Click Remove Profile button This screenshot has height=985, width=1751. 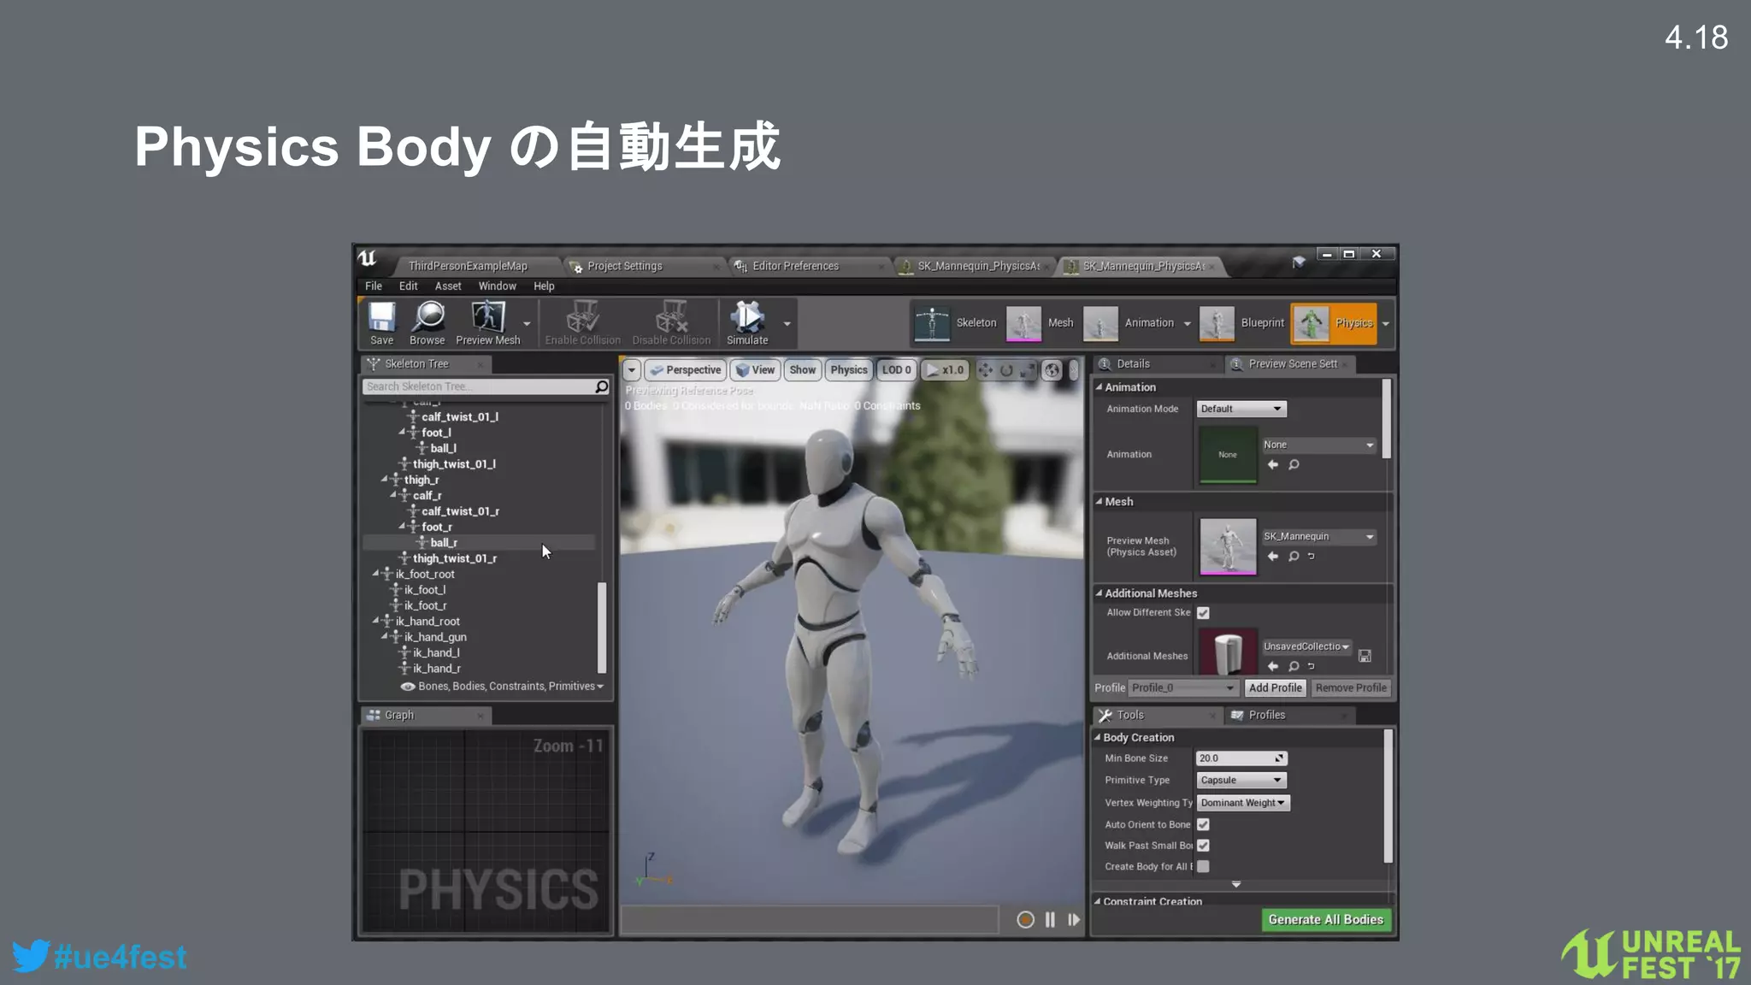[1351, 687]
